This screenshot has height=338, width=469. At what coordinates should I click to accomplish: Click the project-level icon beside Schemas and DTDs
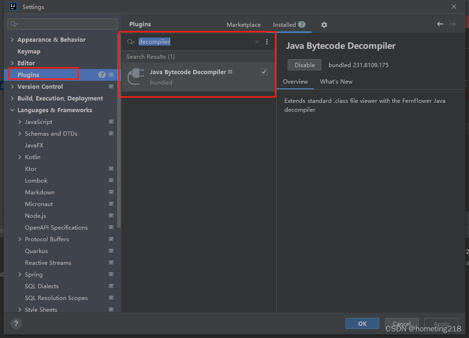[x=111, y=134]
